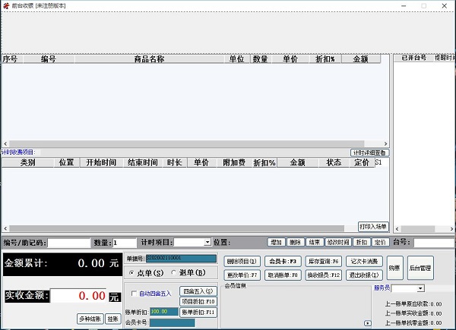Expand the 服务员 dropdown
Viewport: 456px width, 330px height.
pyautogui.click(x=420, y=289)
